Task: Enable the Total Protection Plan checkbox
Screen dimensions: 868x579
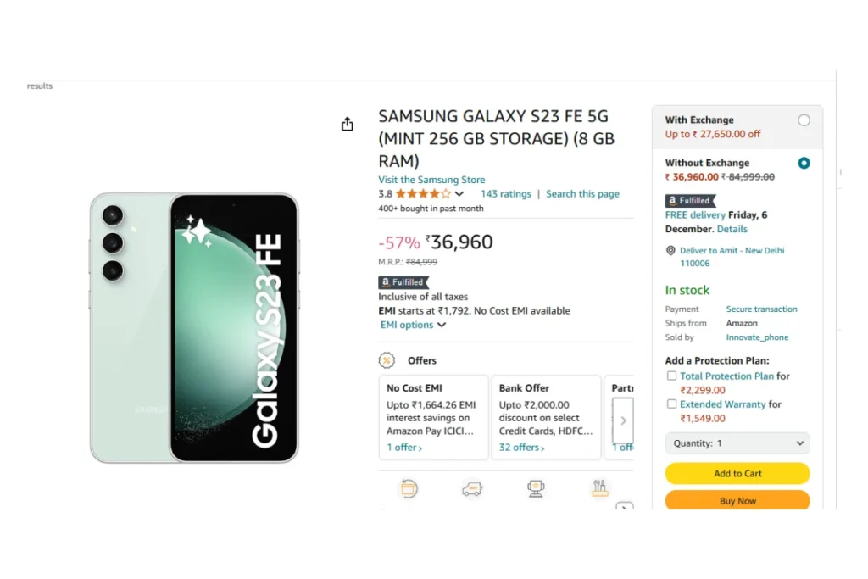Action: [671, 376]
